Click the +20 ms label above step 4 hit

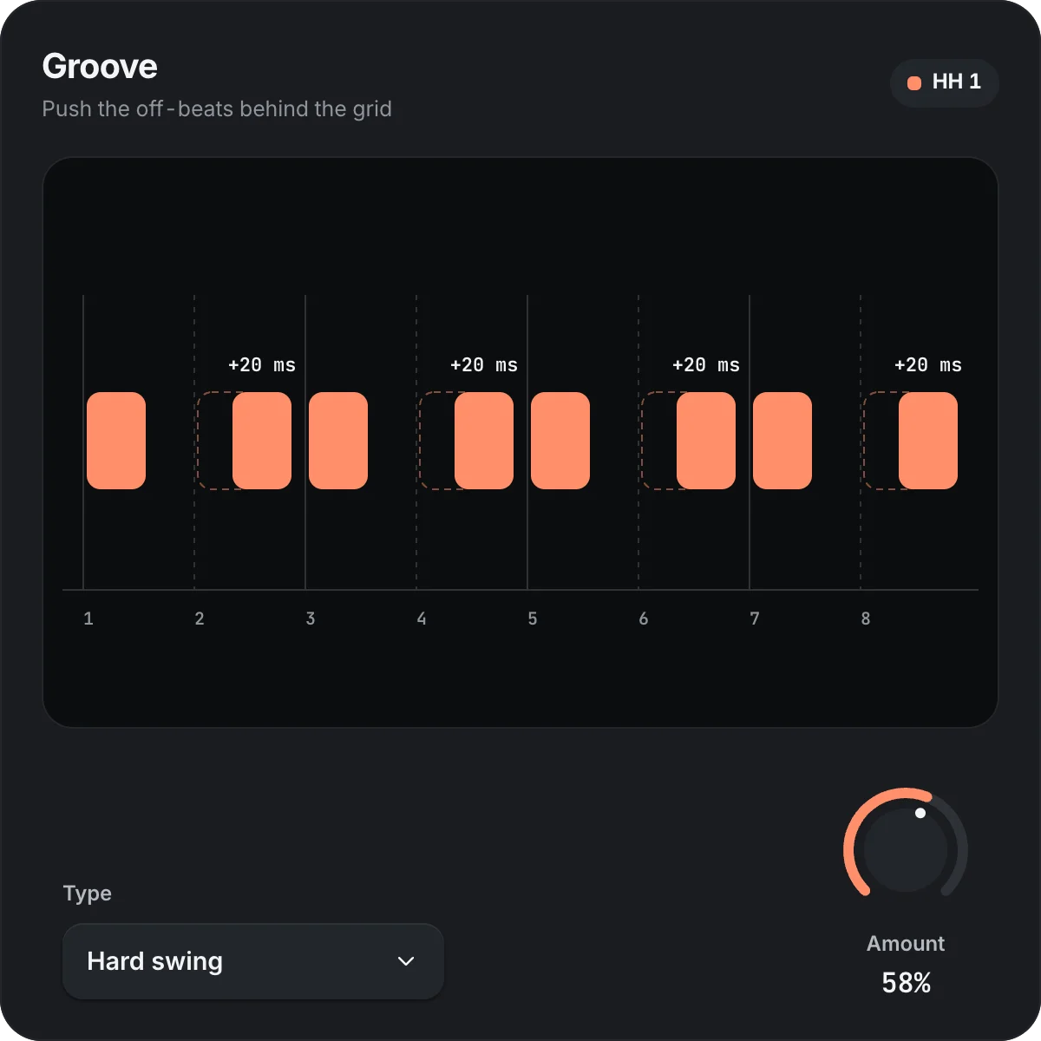coord(484,365)
